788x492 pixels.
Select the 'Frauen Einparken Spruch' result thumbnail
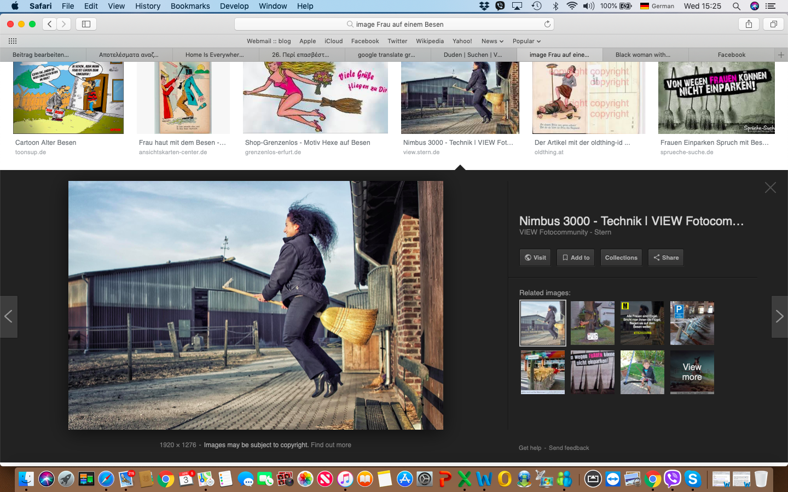click(716, 98)
